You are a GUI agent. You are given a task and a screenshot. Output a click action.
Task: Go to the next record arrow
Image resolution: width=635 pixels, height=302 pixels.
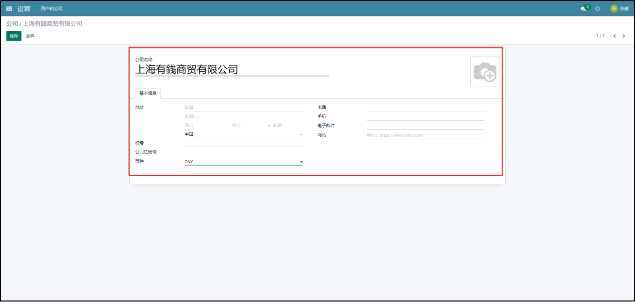coord(624,36)
